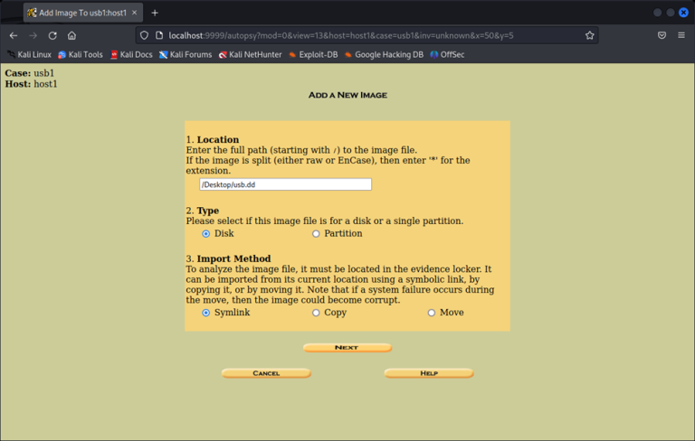
Task: Close the Add Image To usb1:host1 tab
Action: tap(134, 13)
